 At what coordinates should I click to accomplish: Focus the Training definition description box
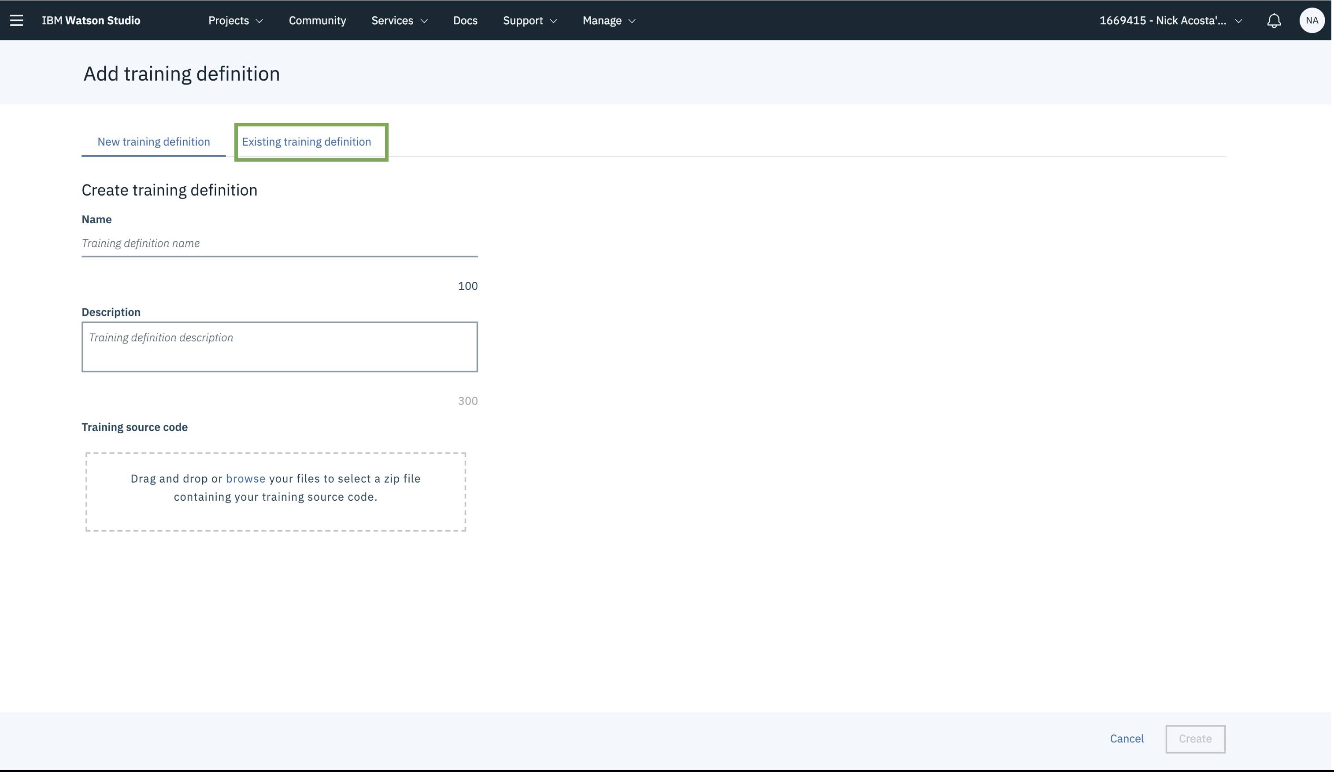(x=280, y=347)
